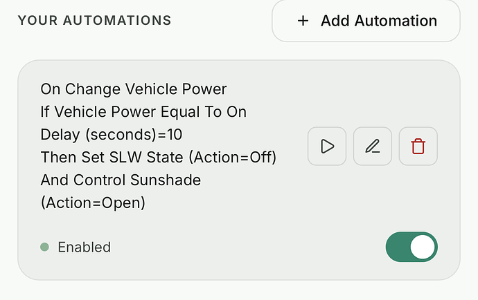Click the Add Automation text label
Viewport: 478px width, 300px height.
379,21
